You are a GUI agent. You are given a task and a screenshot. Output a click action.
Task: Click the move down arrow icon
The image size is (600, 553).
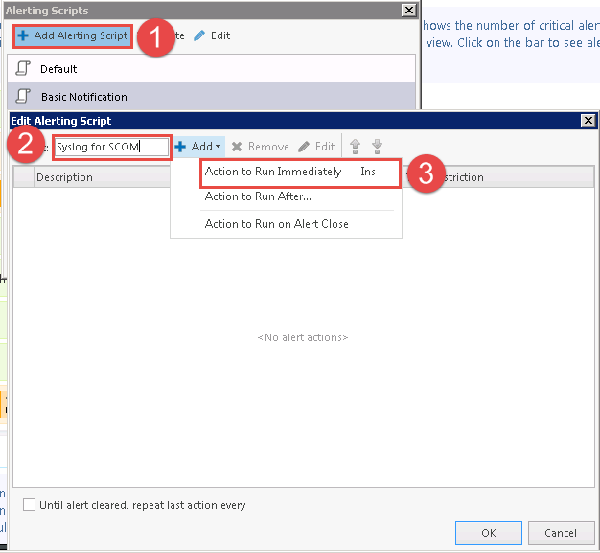click(377, 147)
